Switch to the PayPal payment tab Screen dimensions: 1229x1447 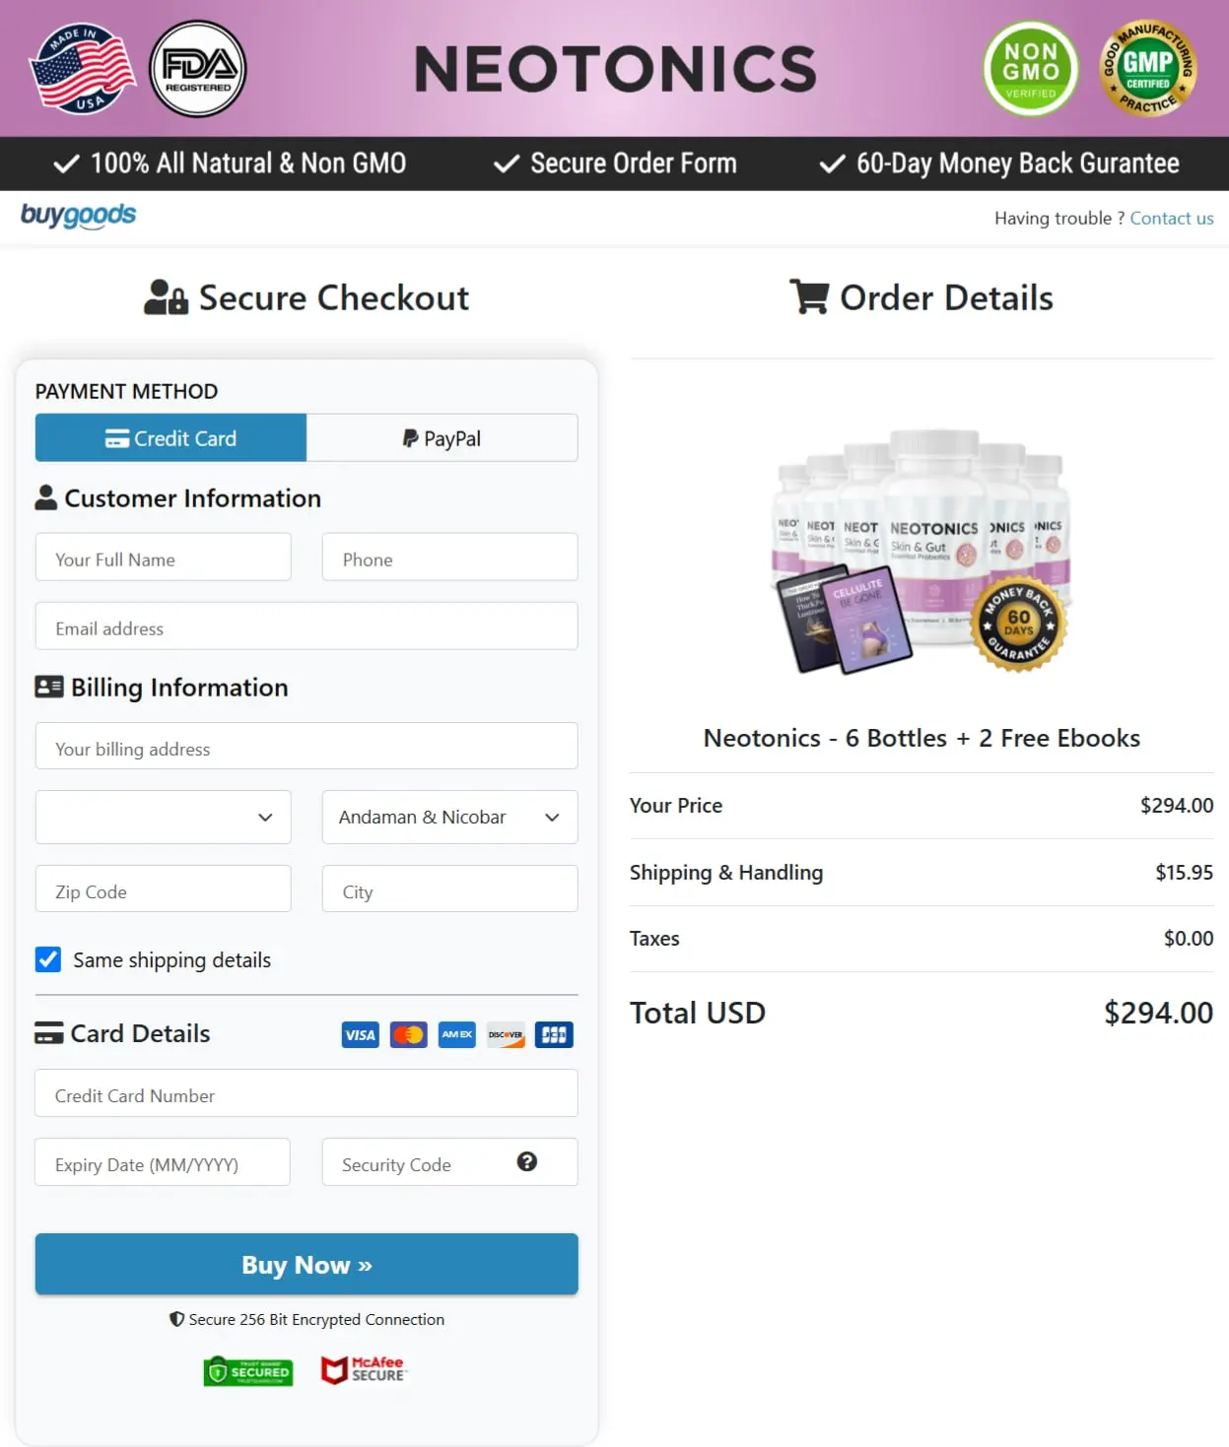[x=442, y=437]
